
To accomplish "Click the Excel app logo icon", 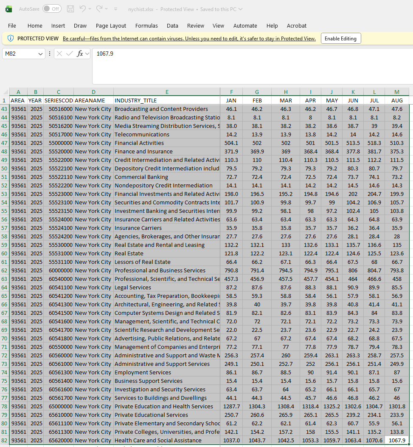I will (x=8, y=9).
